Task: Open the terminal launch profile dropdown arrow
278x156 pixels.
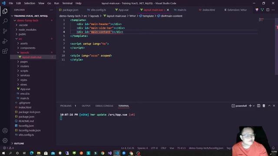Action: point(254,106)
